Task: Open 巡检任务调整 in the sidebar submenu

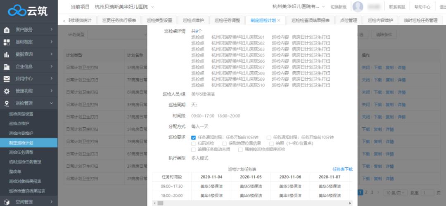Action: point(21,152)
